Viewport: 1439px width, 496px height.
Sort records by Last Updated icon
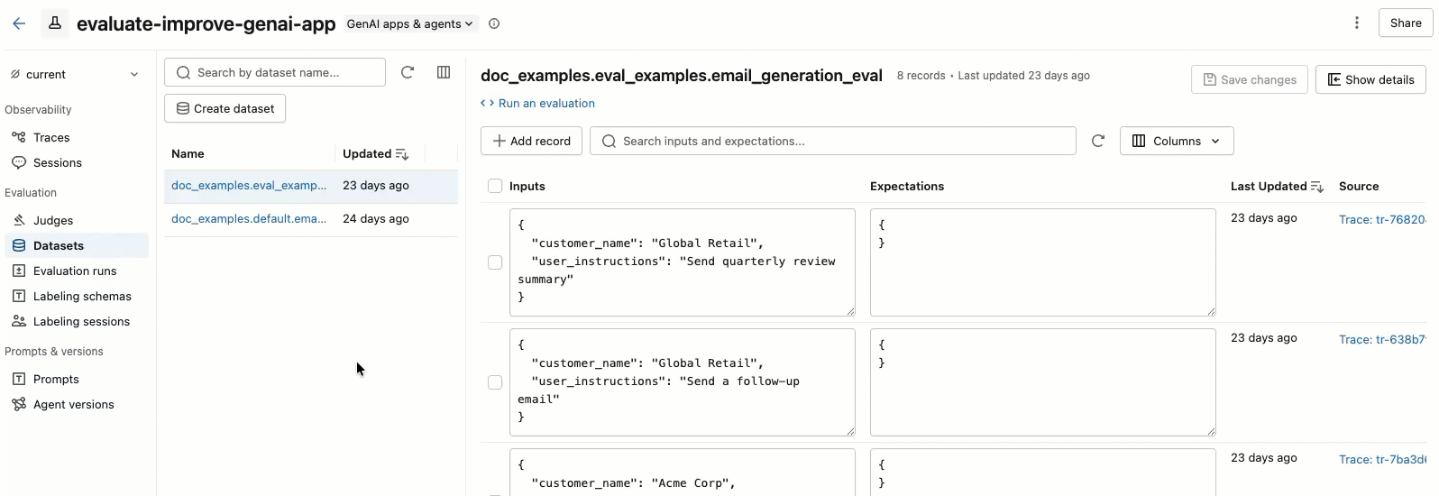tap(1316, 187)
